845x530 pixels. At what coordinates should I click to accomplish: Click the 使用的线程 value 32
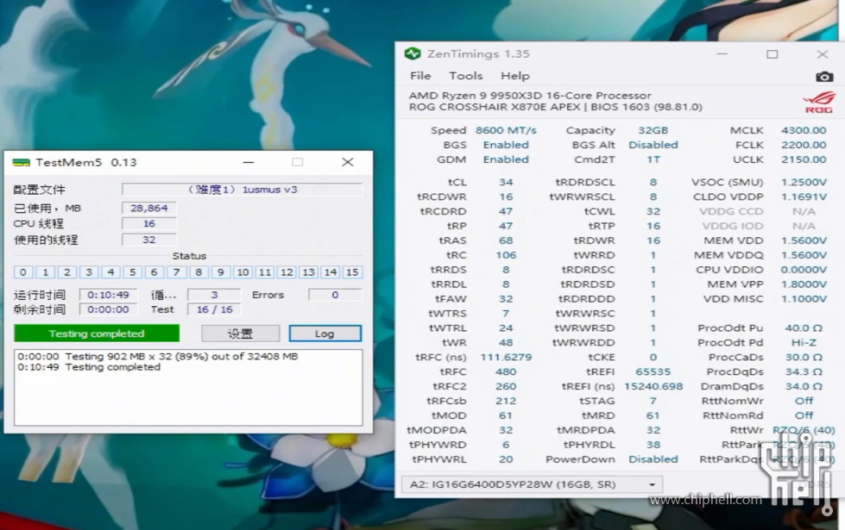click(x=148, y=240)
